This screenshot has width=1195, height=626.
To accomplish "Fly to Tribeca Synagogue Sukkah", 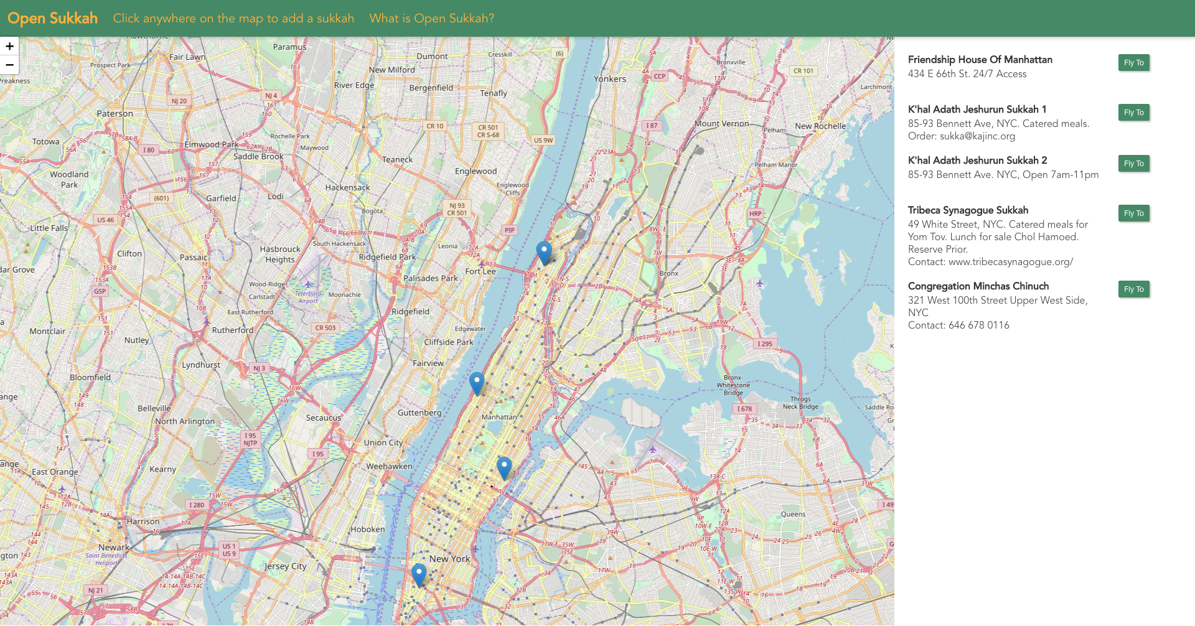I will (x=1133, y=213).
